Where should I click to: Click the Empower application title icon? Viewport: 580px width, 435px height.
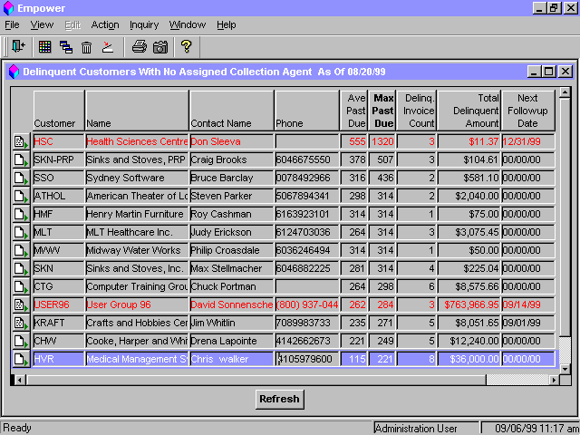[8, 8]
